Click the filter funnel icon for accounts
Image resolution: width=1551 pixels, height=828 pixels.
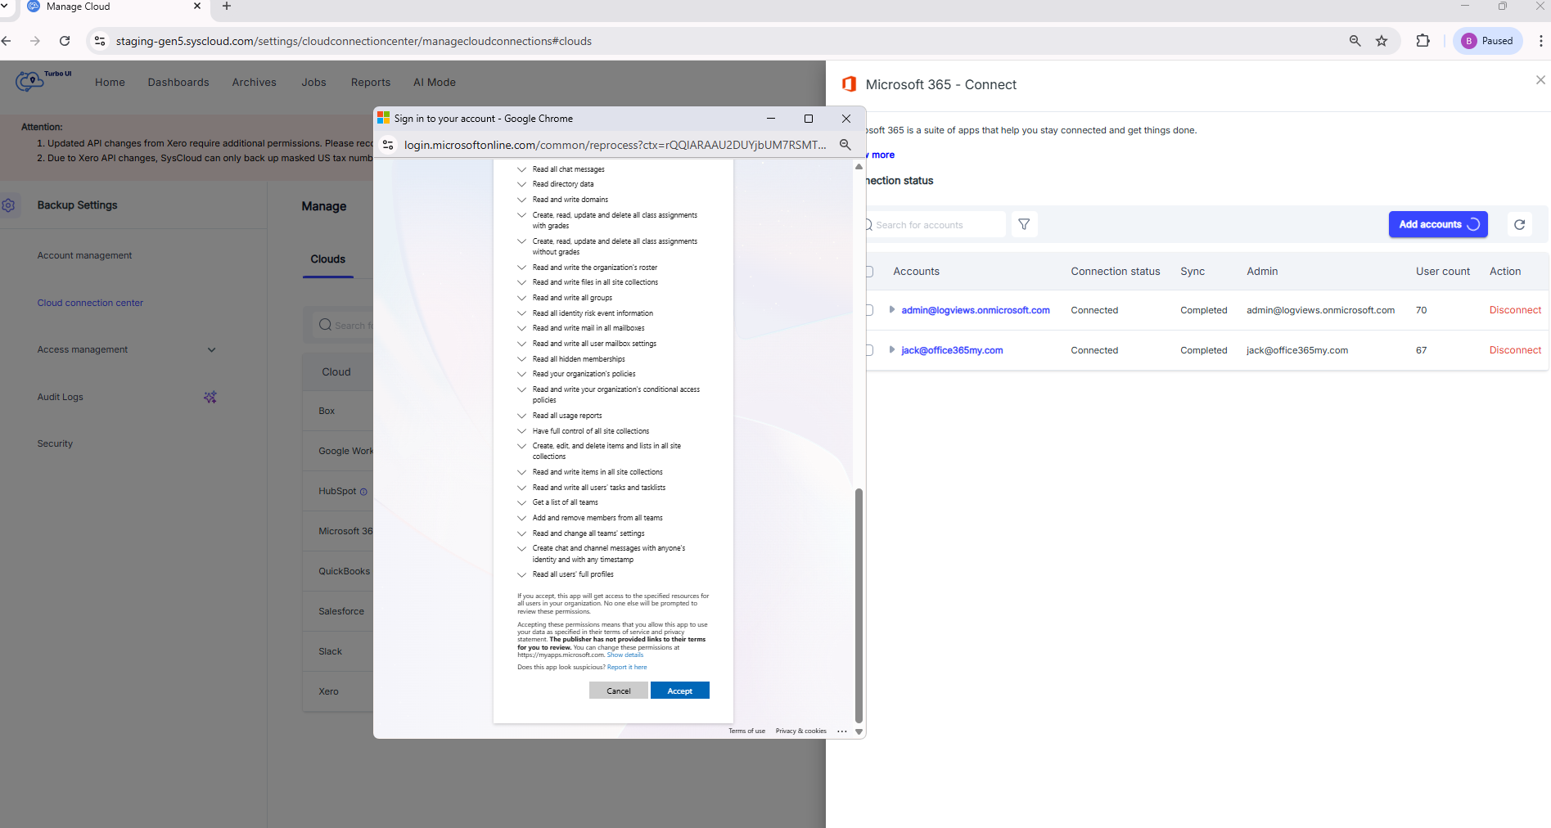[1024, 224]
